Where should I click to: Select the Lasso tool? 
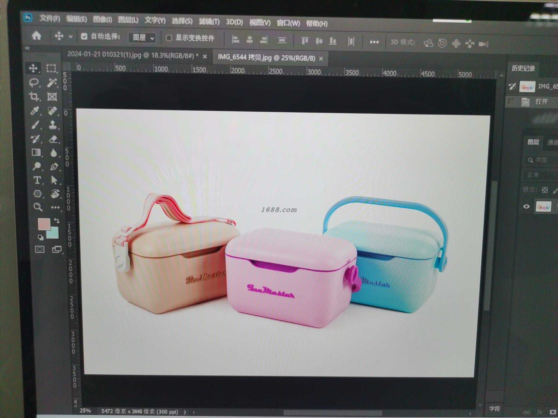pyautogui.click(x=34, y=83)
